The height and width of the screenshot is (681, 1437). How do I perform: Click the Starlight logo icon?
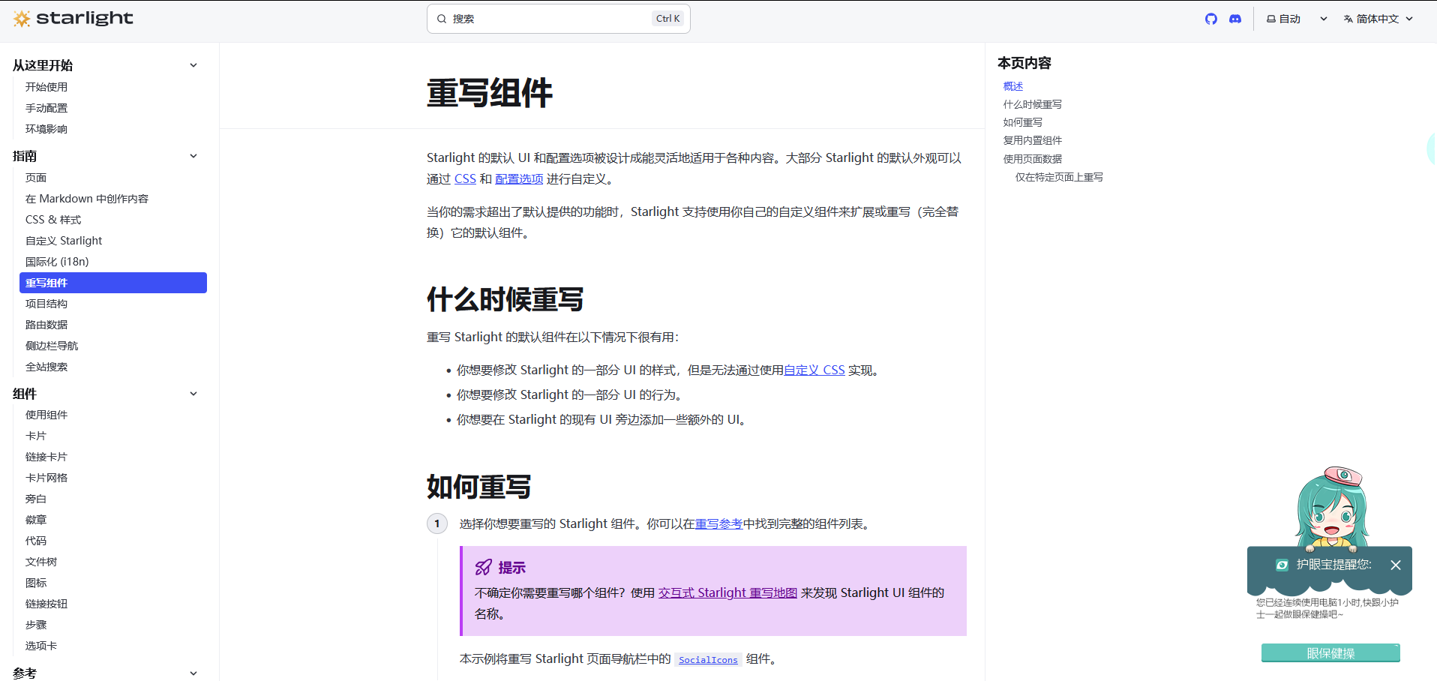click(22, 18)
